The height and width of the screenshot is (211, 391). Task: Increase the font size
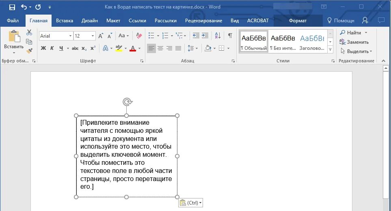tap(101, 36)
